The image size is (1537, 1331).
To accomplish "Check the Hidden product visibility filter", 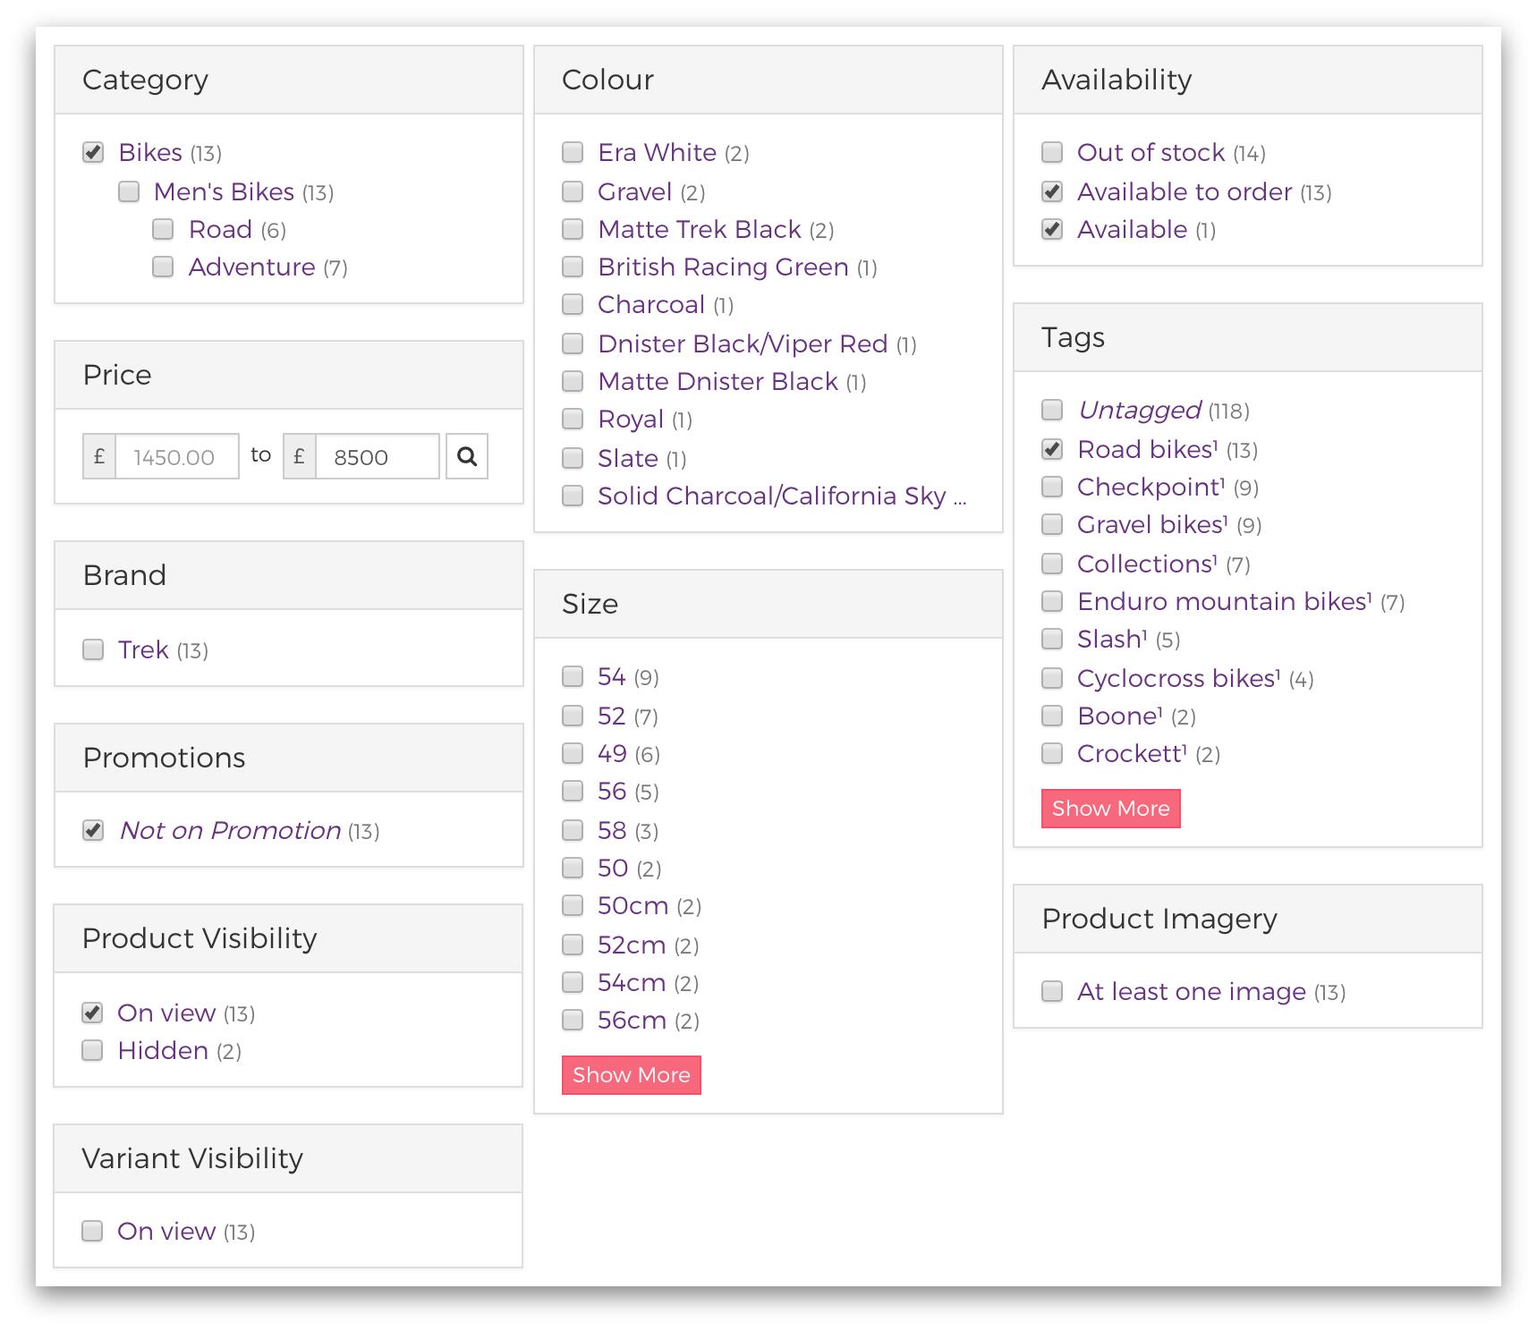I will pyautogui.click(x=92, y=1050).
